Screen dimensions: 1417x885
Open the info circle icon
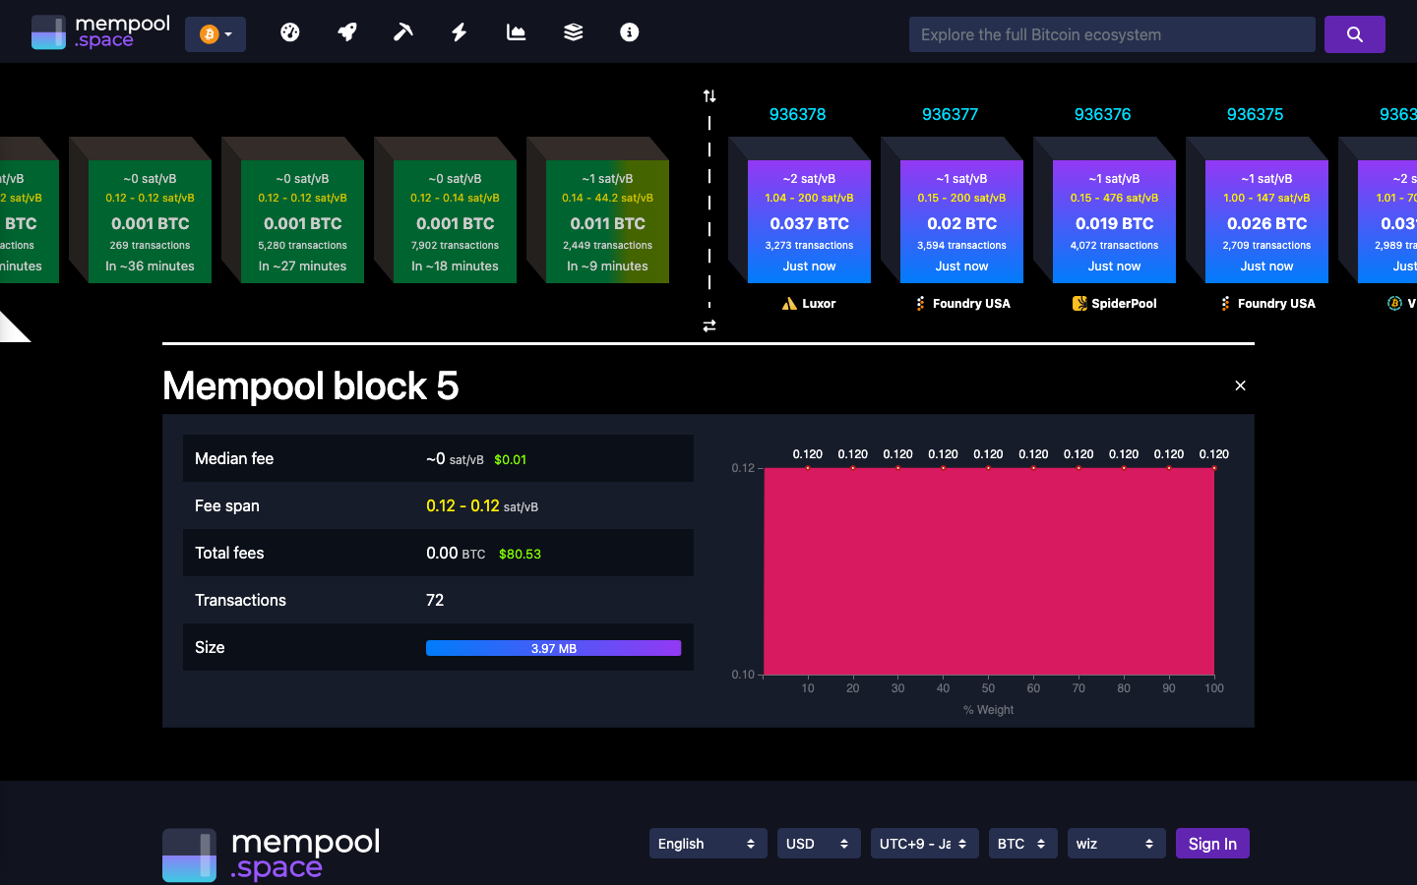click(x=629, y=31)
